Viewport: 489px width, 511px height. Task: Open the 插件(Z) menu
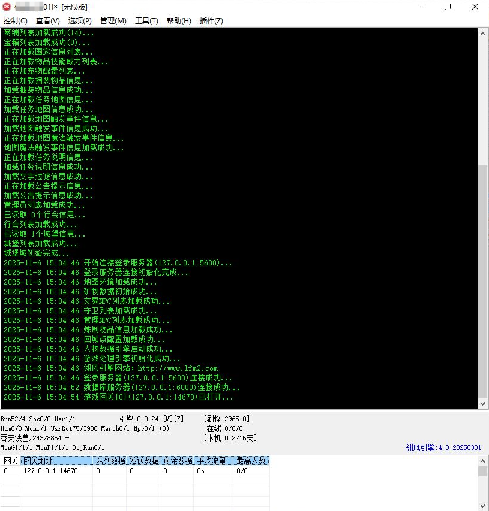211,20
